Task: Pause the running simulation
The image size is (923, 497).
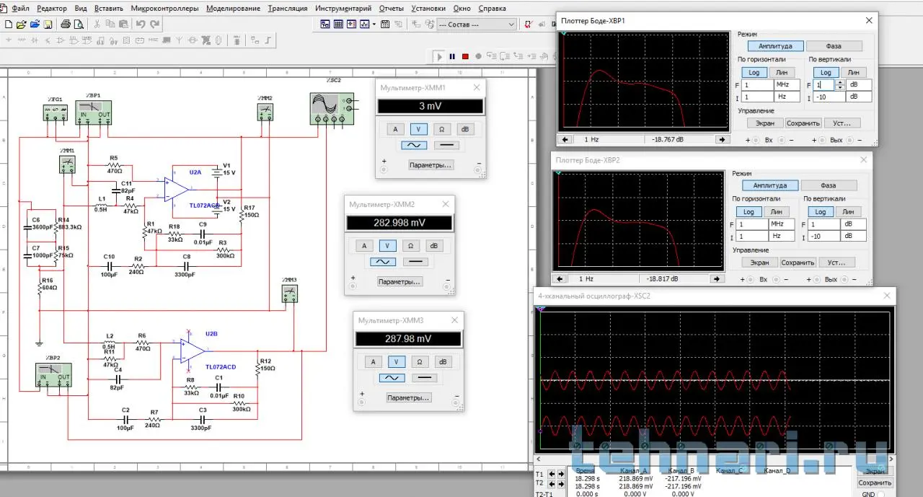Action: pos(452,56)
